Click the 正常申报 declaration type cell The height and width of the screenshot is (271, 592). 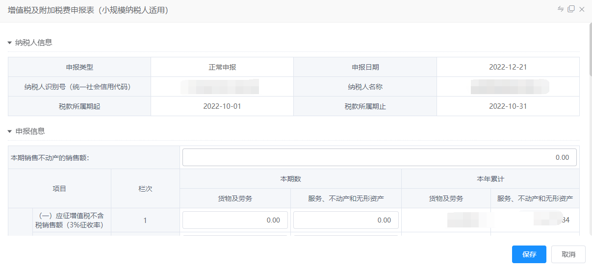pyautogui.click(x=222, y=67)
